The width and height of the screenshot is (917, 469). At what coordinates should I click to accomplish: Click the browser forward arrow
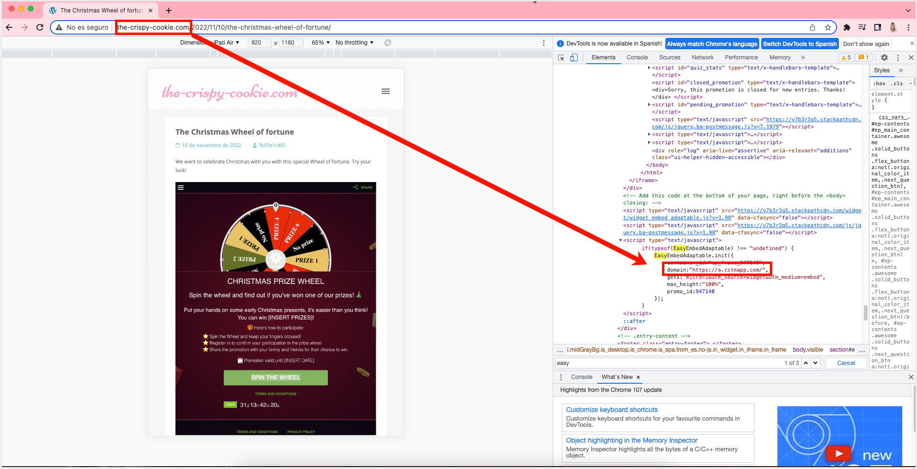[24, 27]
